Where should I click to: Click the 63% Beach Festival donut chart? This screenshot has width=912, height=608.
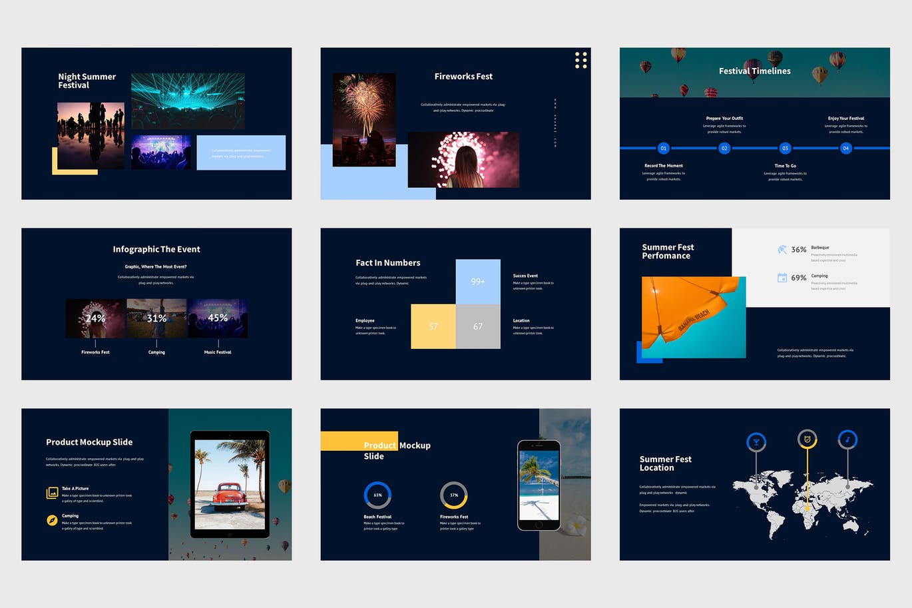click(377, 495)
